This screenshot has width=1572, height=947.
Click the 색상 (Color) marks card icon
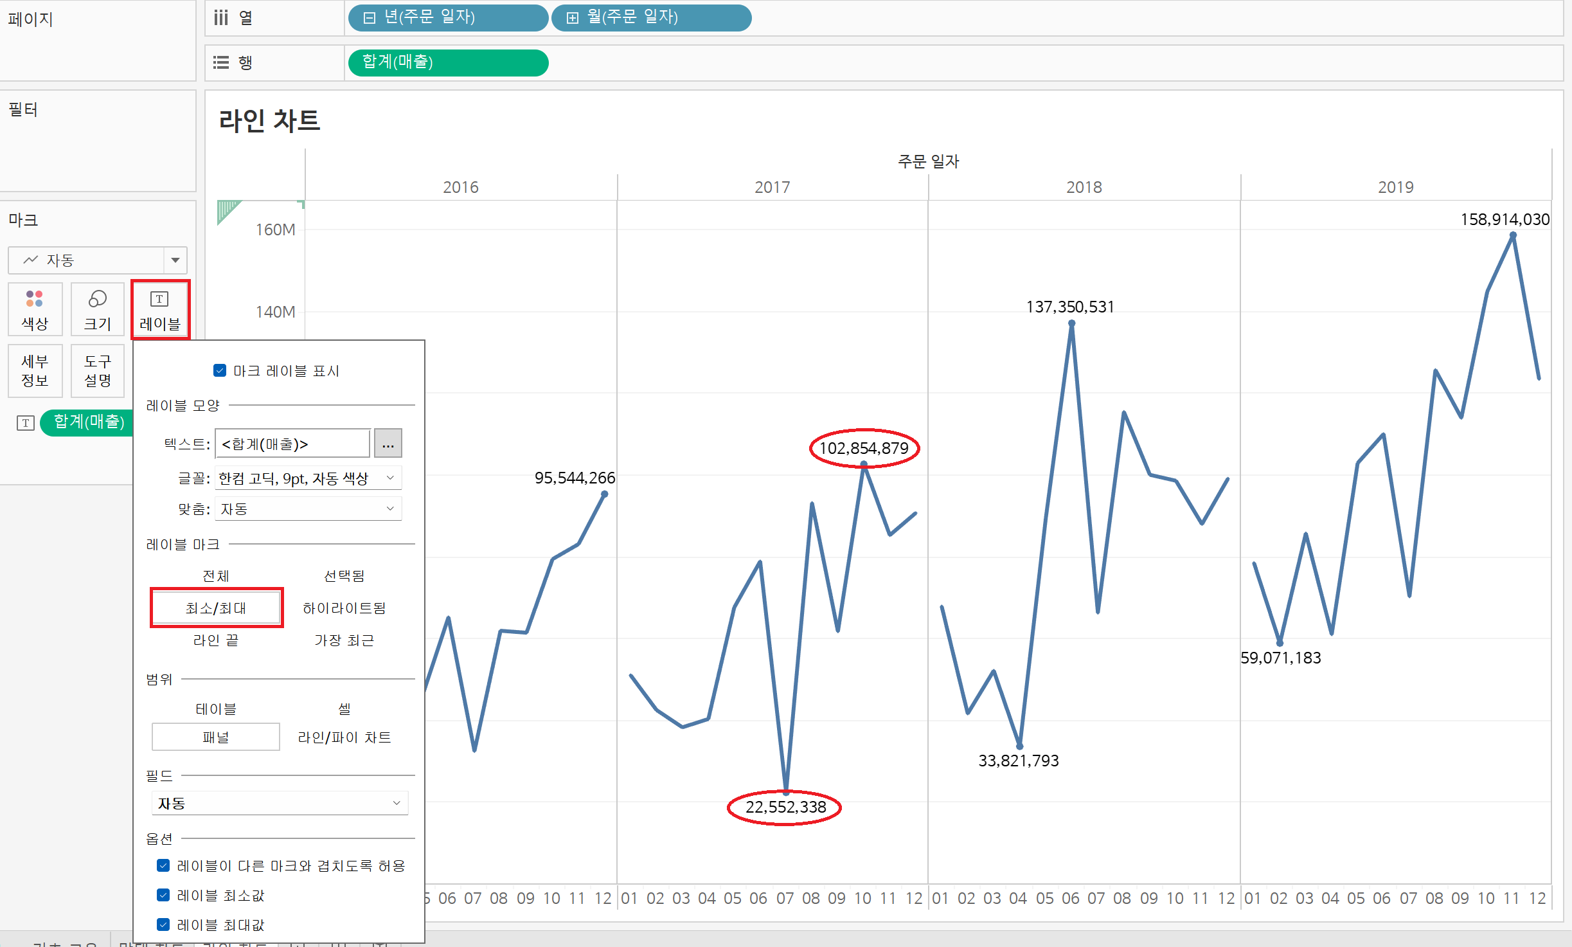click(35, 309)
